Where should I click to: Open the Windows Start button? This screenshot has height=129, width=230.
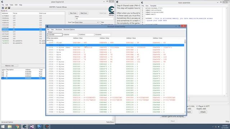click(x=3, y=126)
